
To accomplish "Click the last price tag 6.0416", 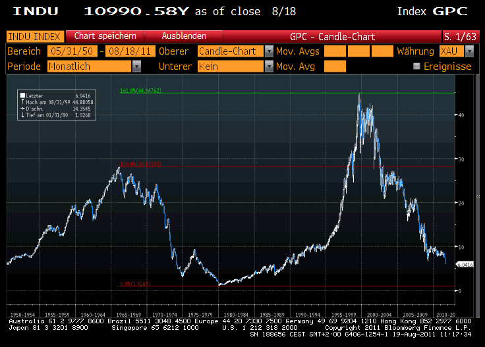I will 465,265.
